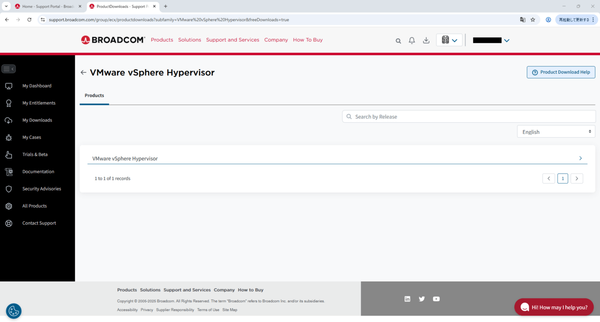The width and height of the screenshot is (600, 322).
Task: Open Security Advisories in sidebar
Action: click(x=42, y=189)
